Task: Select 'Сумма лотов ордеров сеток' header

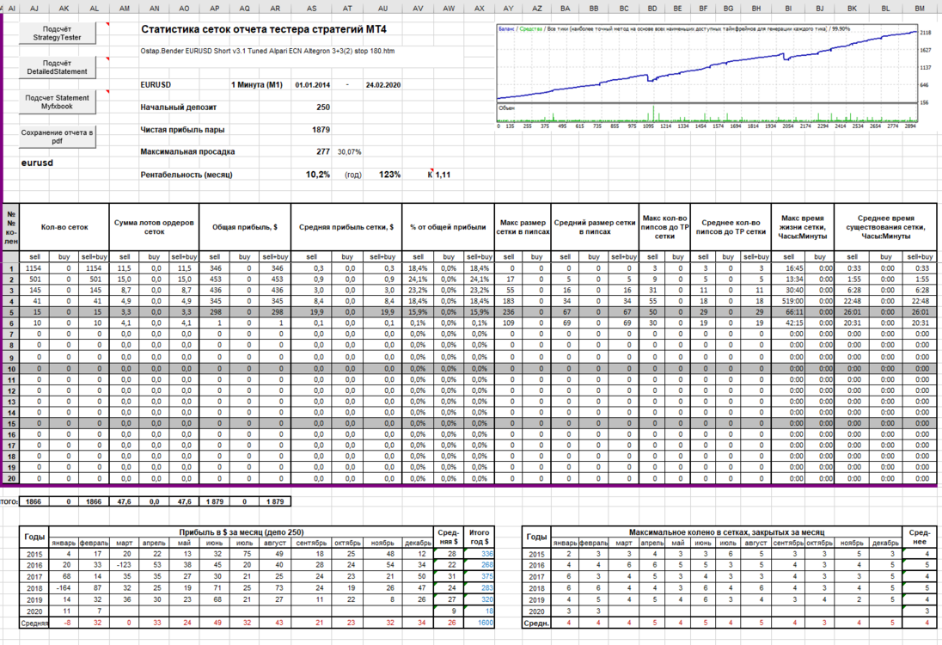Action: click(154, 227)
